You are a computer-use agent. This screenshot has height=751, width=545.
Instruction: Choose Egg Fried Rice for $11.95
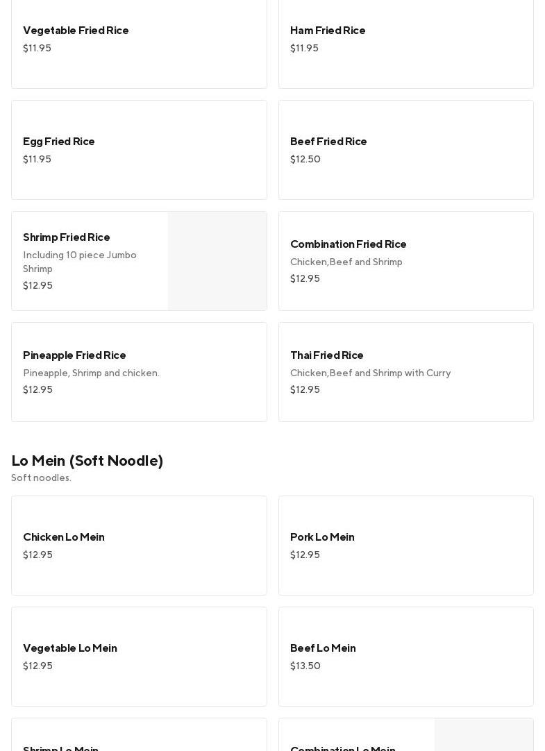click(x=139, y=150)
